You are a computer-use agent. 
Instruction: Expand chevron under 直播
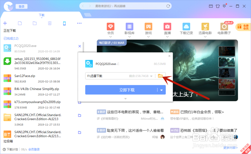167,37
